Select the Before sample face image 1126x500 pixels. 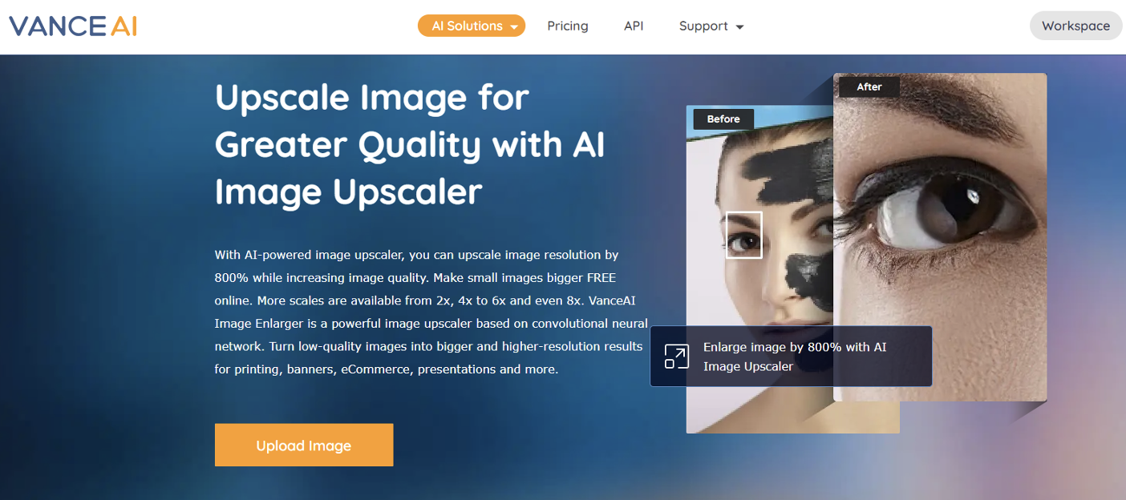(x=759, y=269)
